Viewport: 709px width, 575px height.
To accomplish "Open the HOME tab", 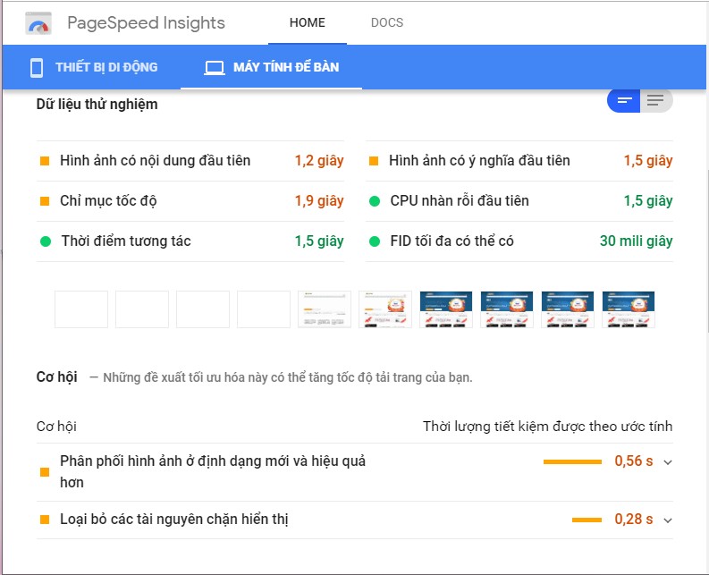I will point(308,22).
